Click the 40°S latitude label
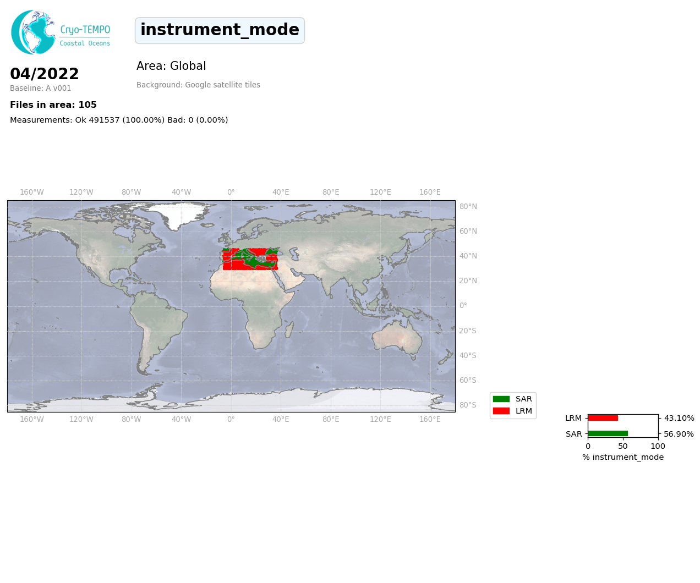This screenshot has width=700, height=583. click(468, 355)
